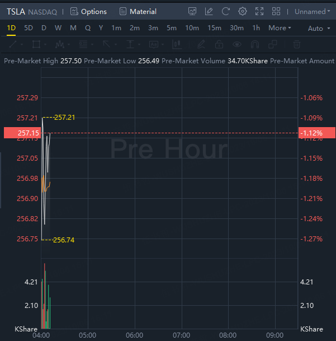336x341 pixels.
Task: Open the Options button
Action: [88, 11]
